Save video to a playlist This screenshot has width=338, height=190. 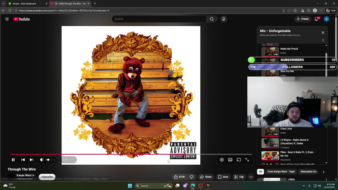click(223, 177)
